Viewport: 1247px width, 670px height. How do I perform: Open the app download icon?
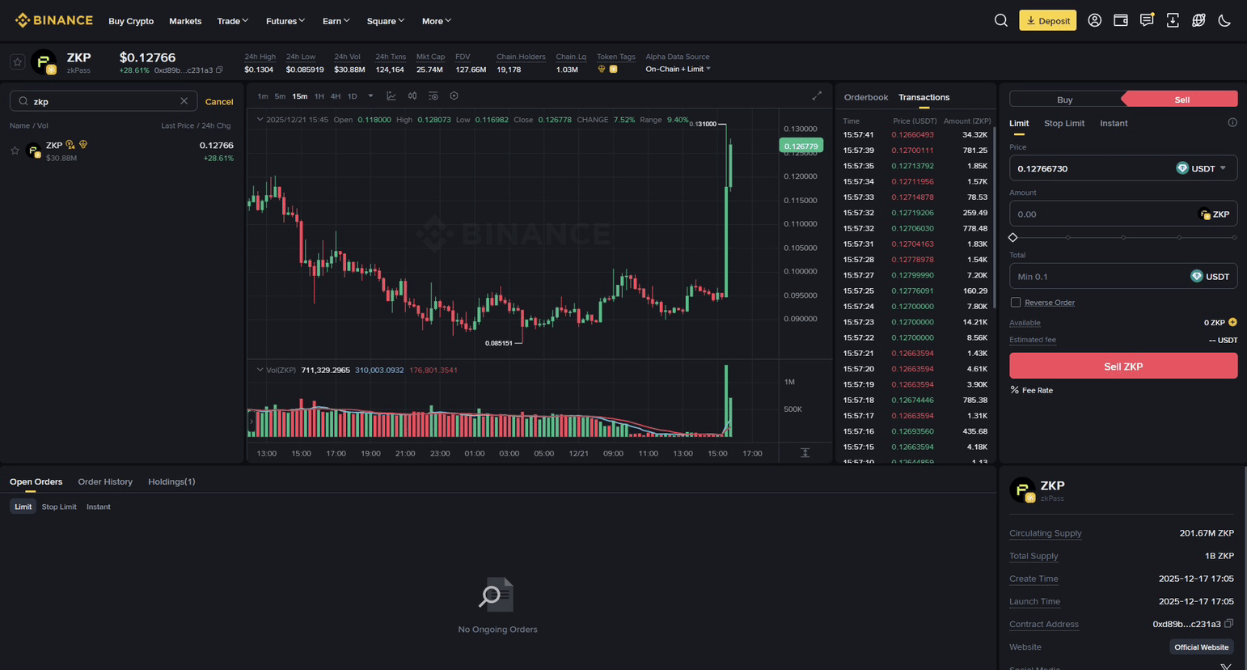point(1173,20)
